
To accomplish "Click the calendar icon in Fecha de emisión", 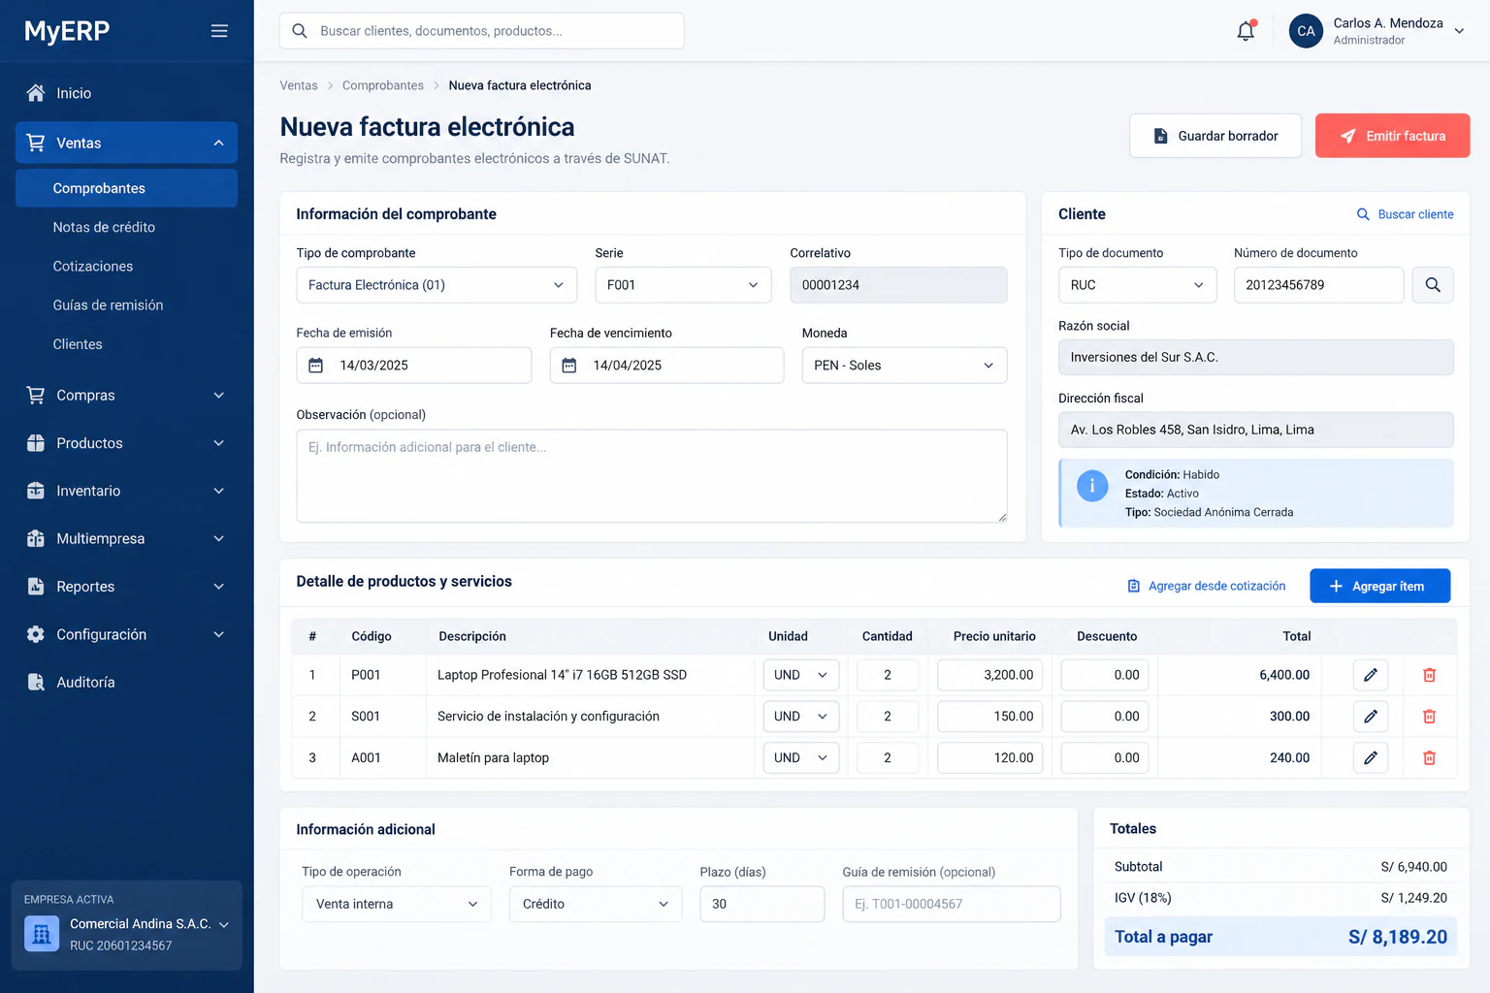I will (x=315, y=366).
